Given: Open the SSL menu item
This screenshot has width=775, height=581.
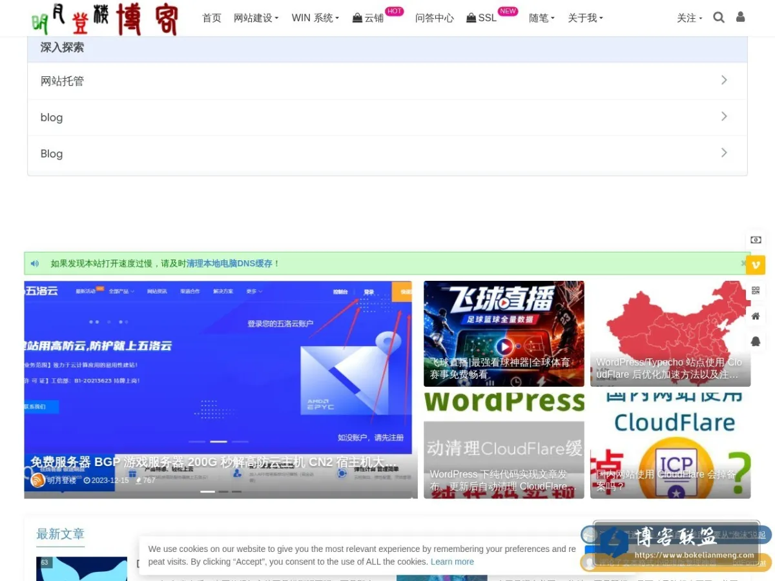Looking at the screenshot, I should click(482, 18).
